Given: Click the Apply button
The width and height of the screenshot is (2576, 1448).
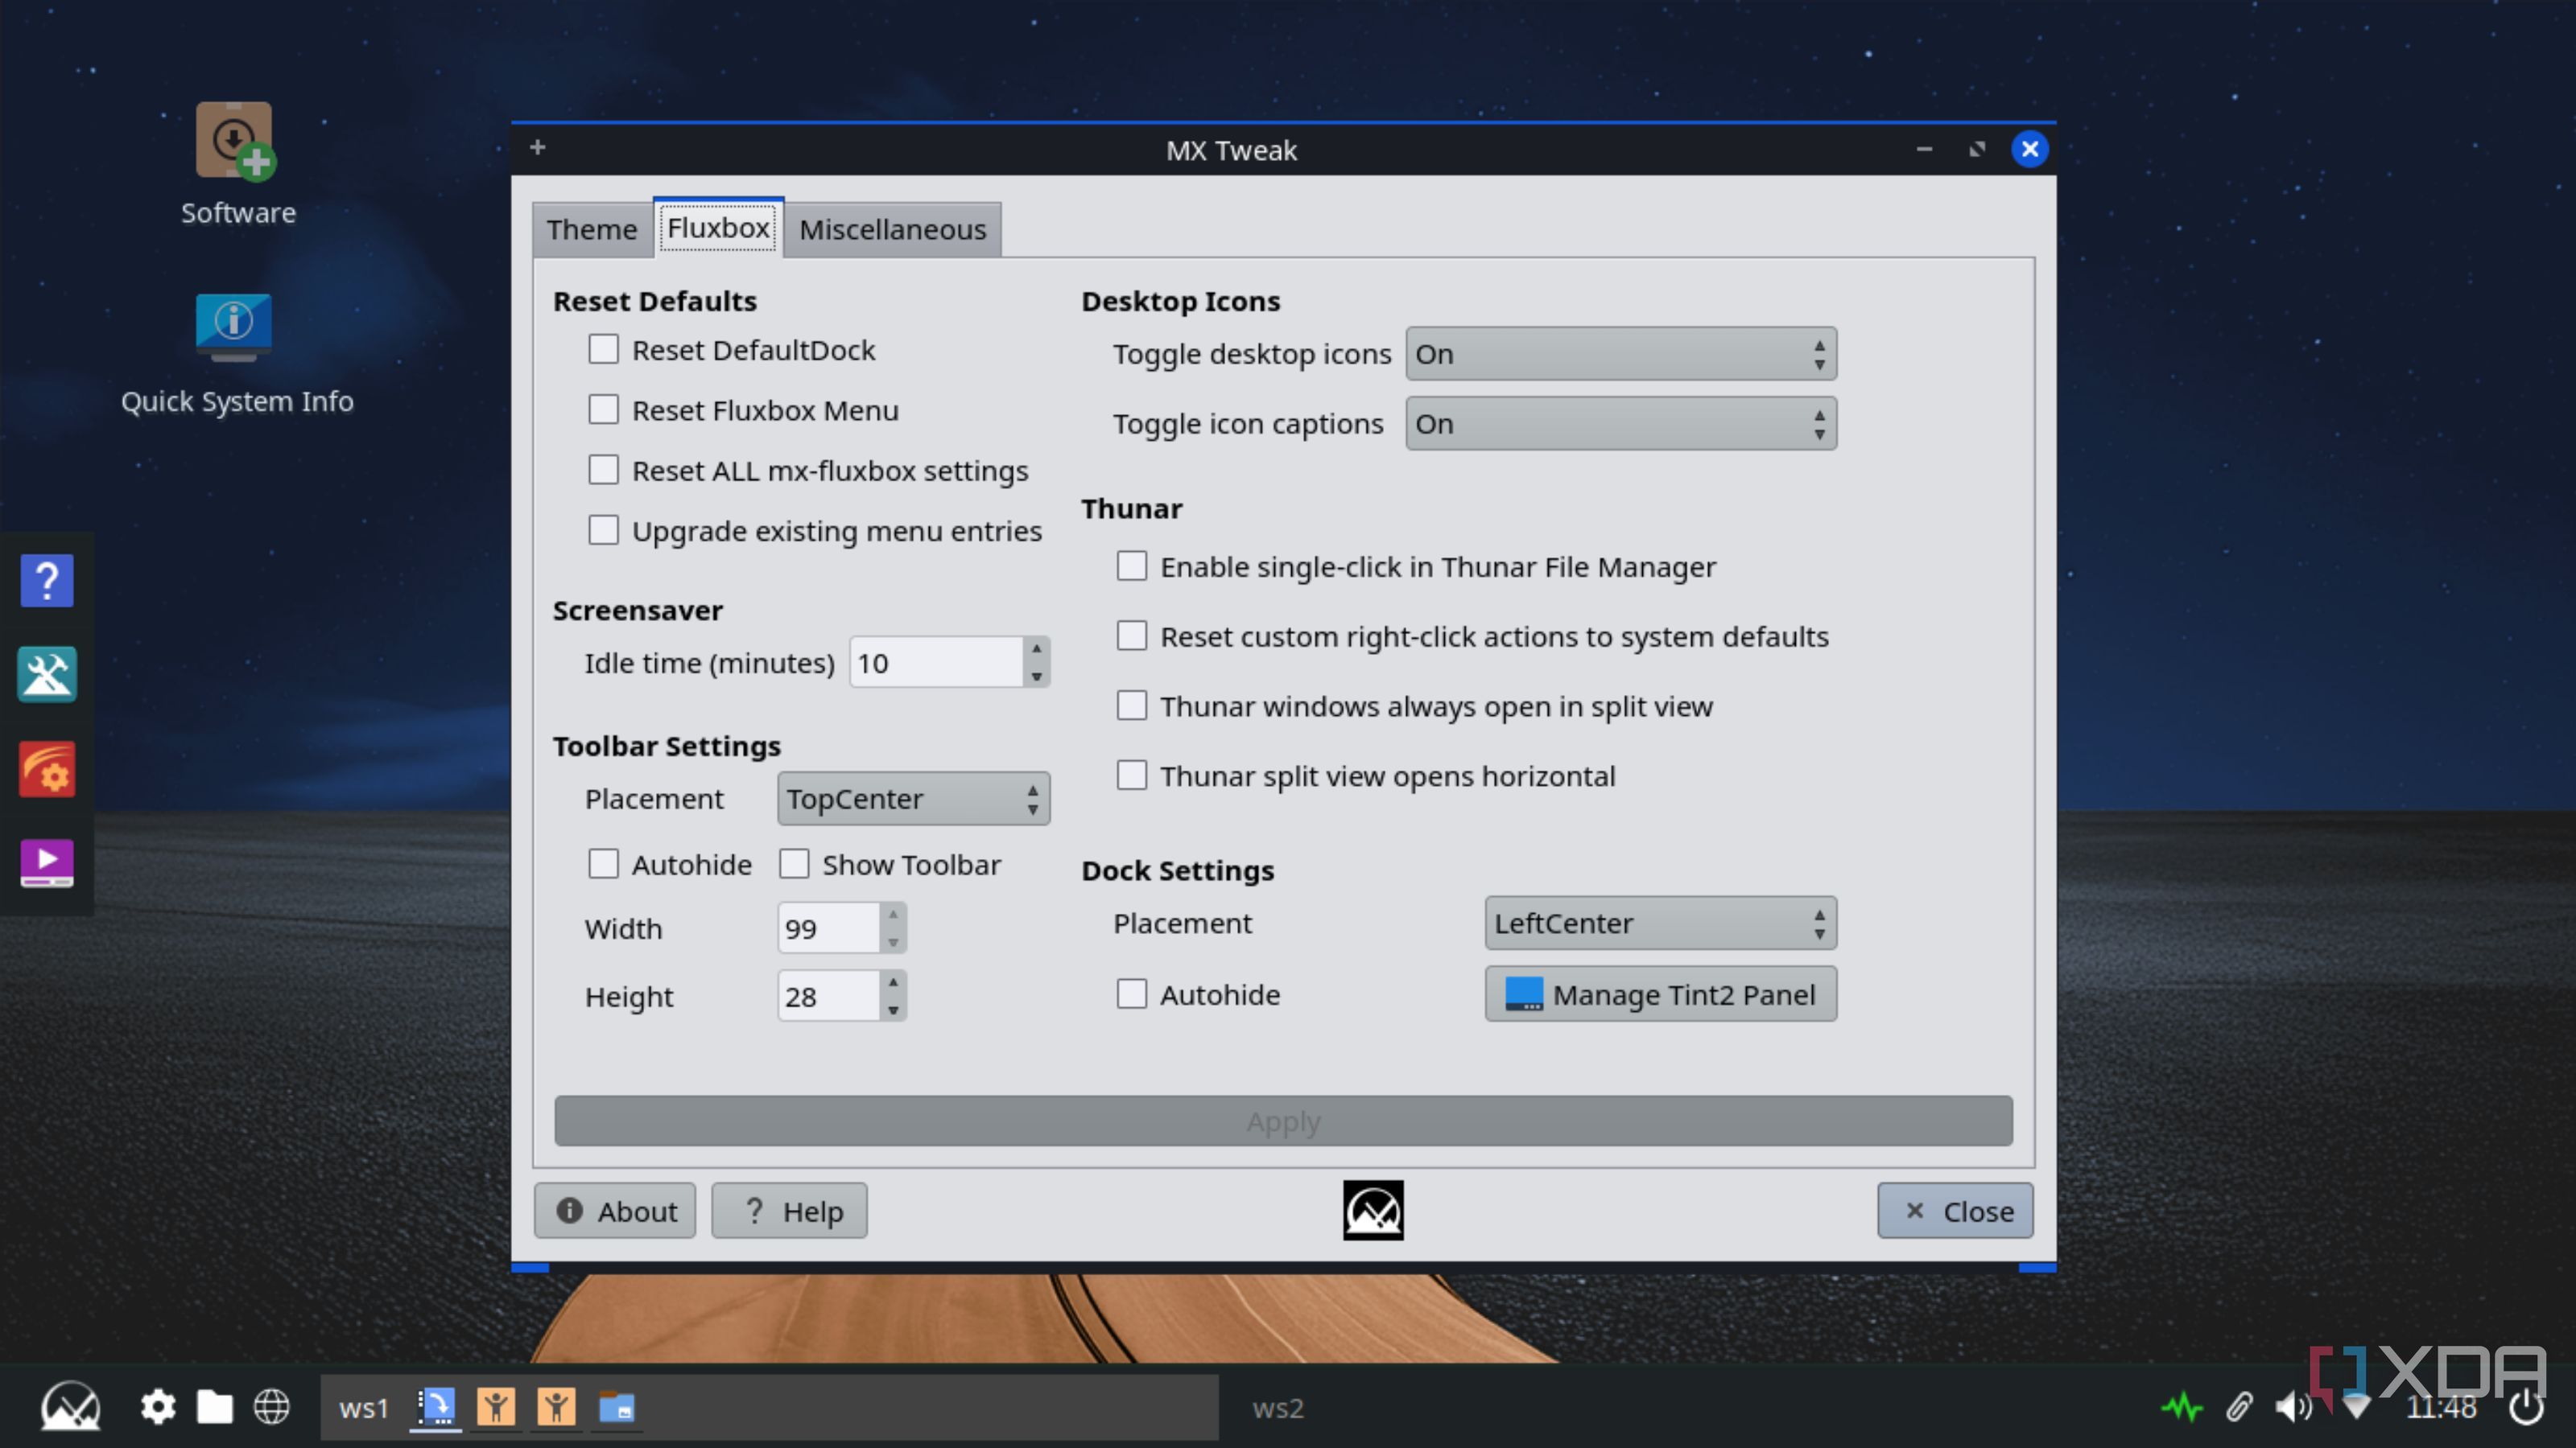Looking at the screenshot, I should pyautogui.click(x=1283, y=1121).
